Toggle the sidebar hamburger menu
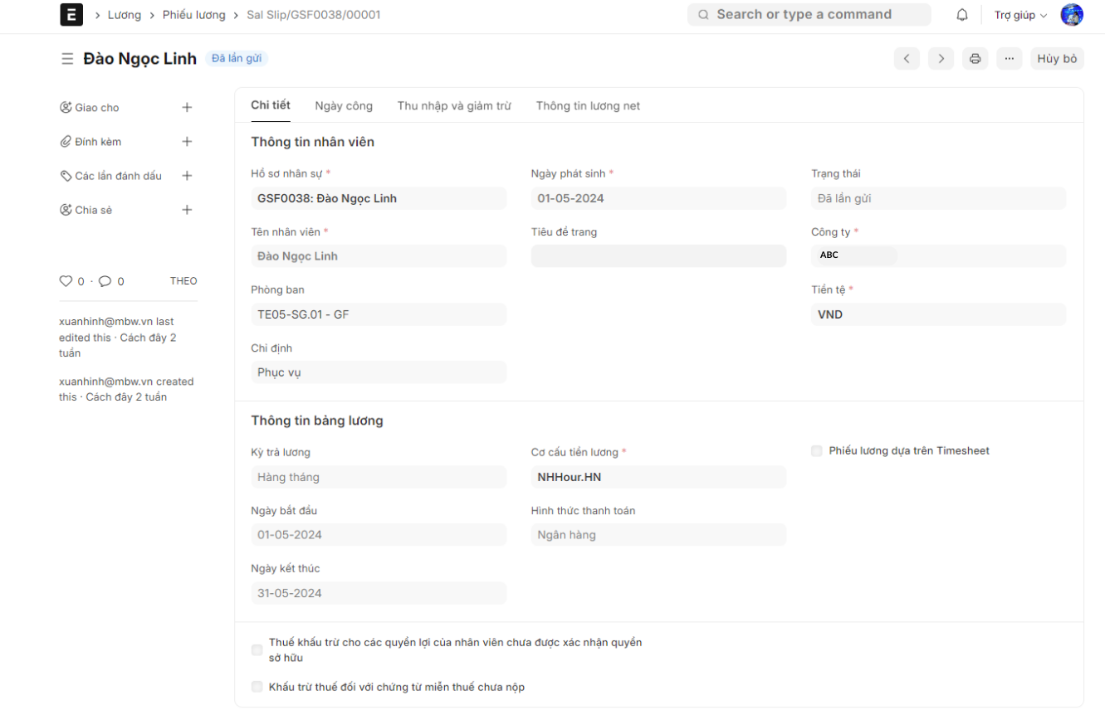This screenshot has width=1105, height=715. [67, 59]
